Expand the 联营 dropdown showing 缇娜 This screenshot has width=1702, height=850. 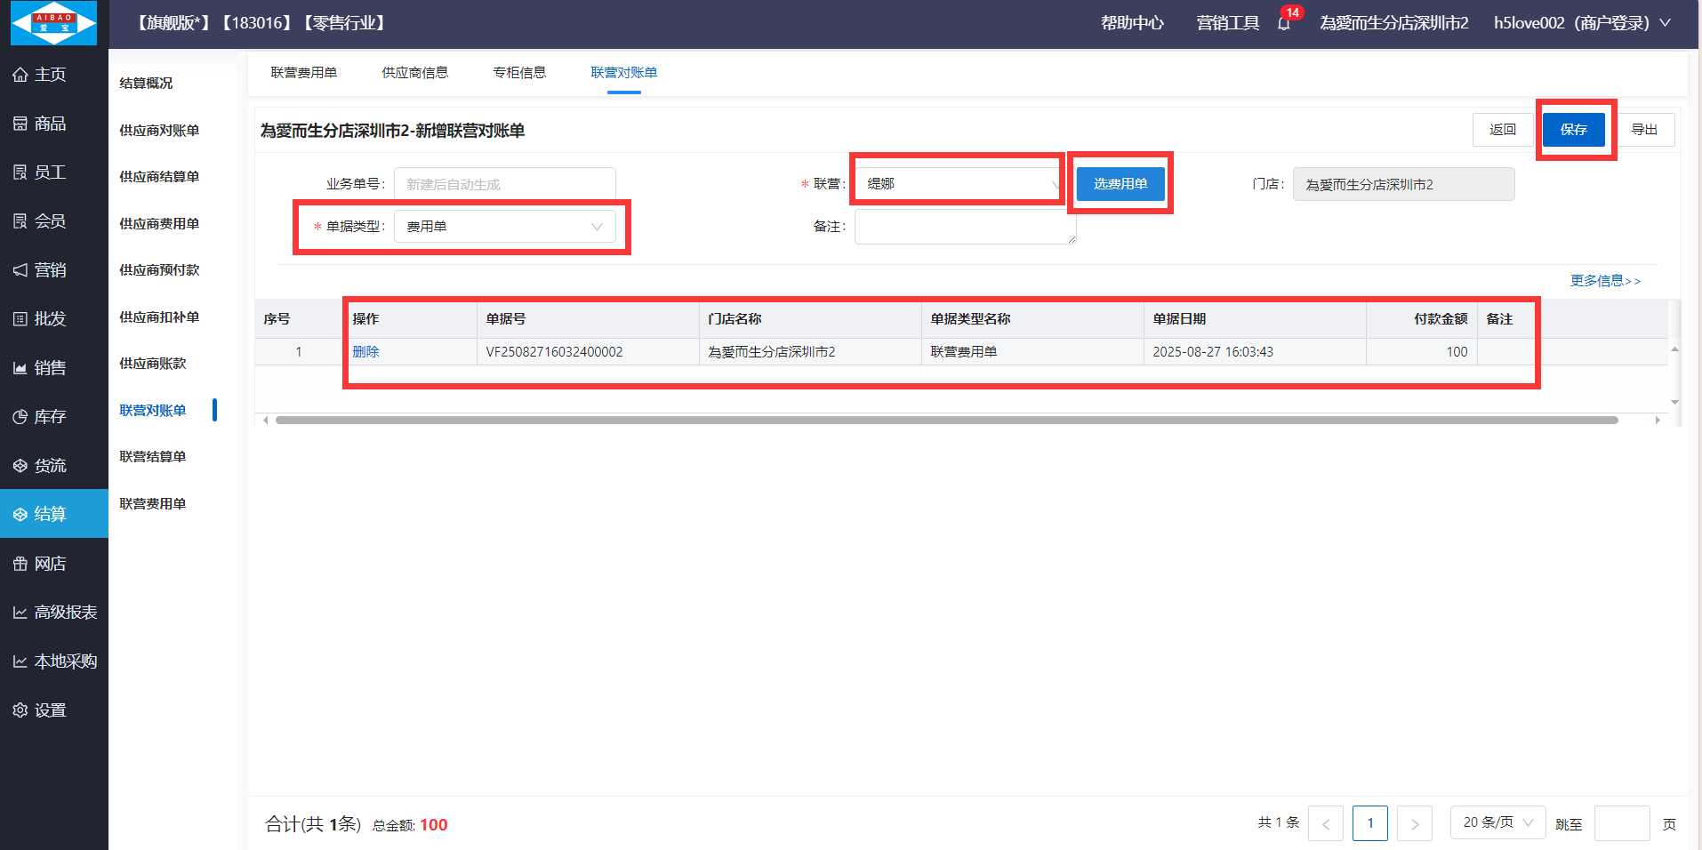[x=958, y=184]
